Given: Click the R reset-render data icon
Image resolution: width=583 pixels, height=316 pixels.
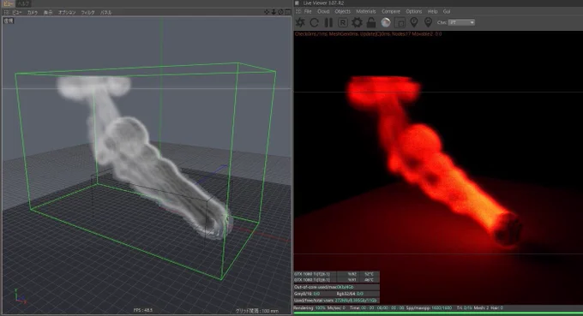Looking at the screenshot, I should tap(342, 22).
